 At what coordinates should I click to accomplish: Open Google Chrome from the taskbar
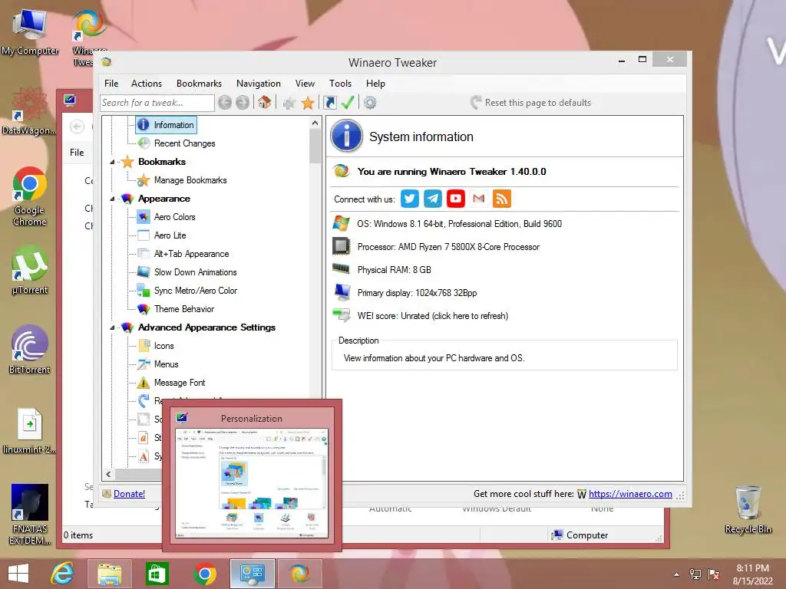[x=204, y=574]
